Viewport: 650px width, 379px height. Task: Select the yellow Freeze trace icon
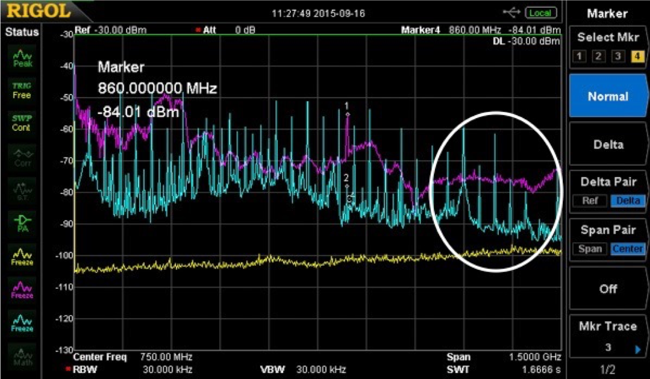click(22, 256)
